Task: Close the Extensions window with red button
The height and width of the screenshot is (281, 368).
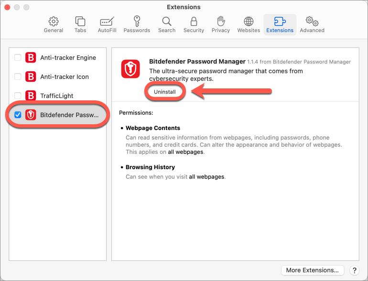Action: pyautogui.click(x=7, y=7)
